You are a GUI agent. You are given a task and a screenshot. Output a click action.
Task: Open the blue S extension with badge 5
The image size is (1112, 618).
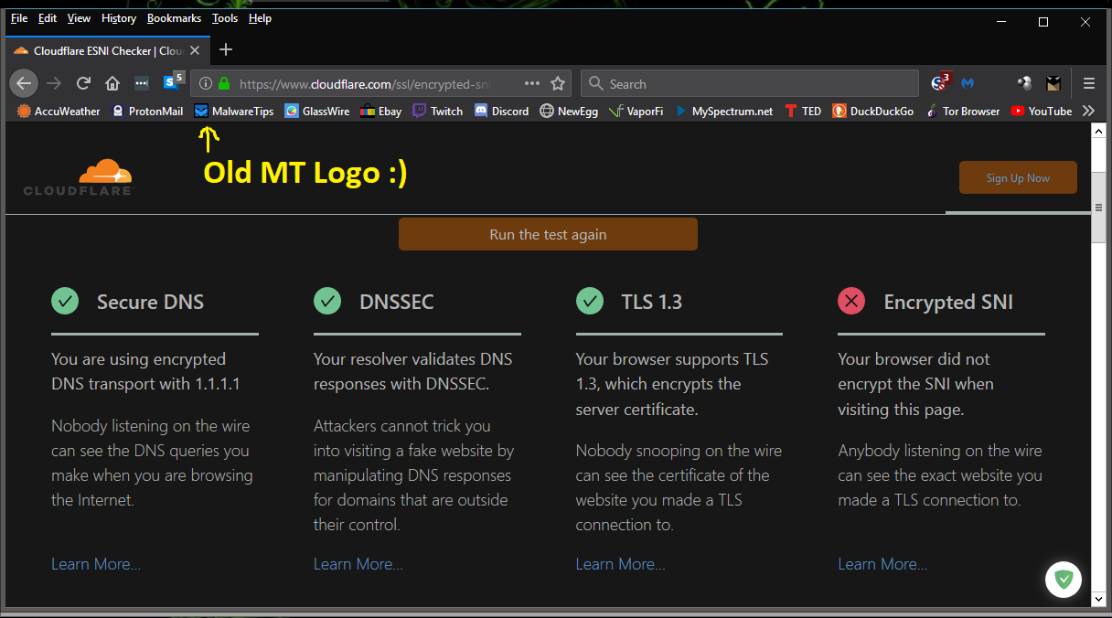(x=173, y=82)
